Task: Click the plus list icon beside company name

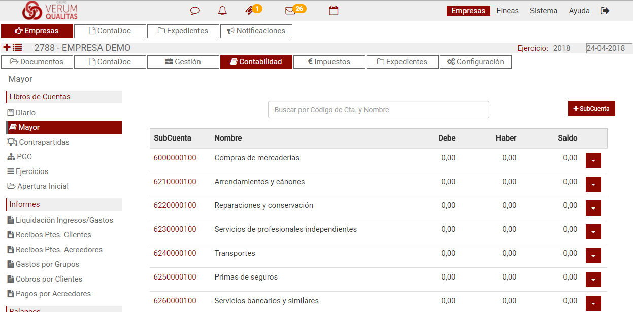Action: pos(13,48)
